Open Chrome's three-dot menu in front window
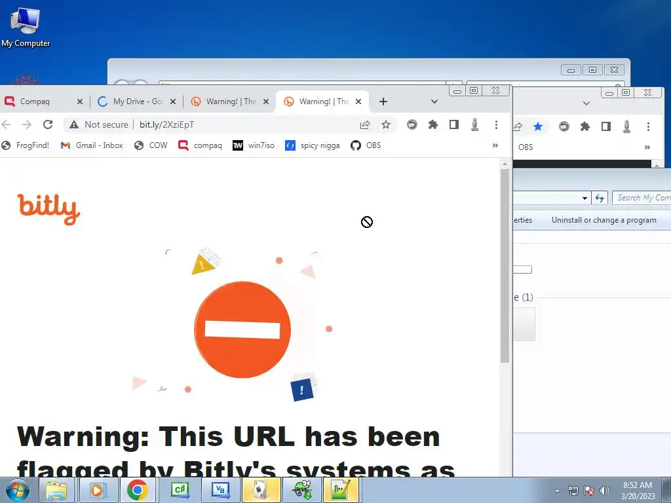 coord(496,124)
